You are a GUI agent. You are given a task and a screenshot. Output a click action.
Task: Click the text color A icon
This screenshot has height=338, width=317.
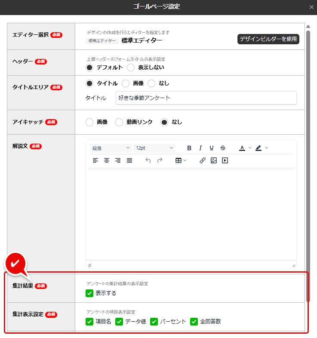point(242,148)
